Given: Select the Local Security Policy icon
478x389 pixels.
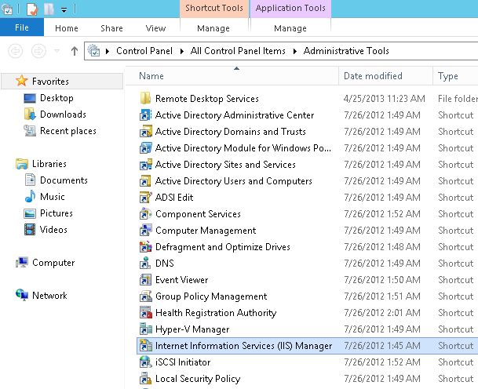Looking at the screenshot, I should tap(145, 378).
